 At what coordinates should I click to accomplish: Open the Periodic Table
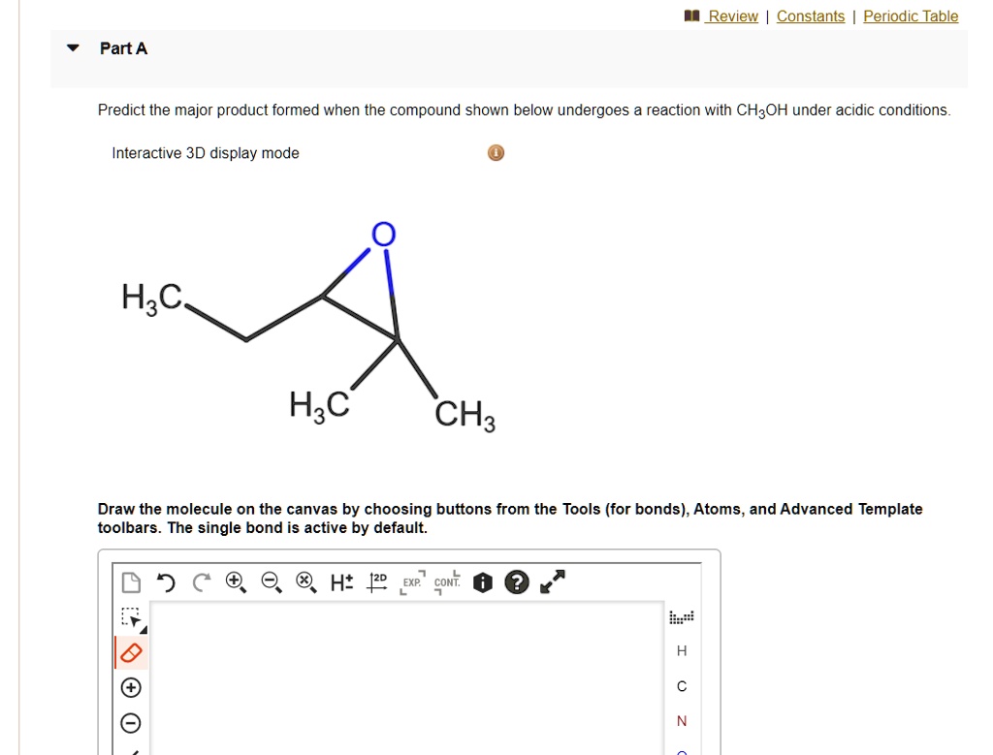pyautogui.click(x=910, y=16)
